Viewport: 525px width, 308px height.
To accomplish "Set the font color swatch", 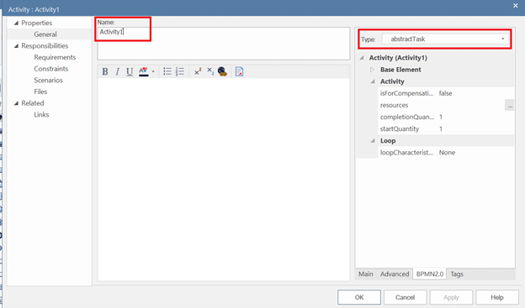I will (143, 71).
